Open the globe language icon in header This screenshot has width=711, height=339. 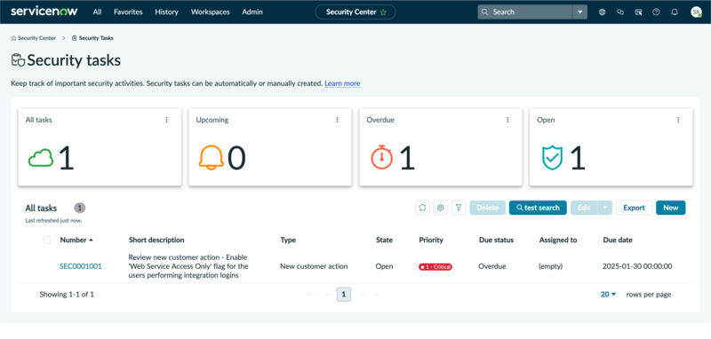click(603, 12)
